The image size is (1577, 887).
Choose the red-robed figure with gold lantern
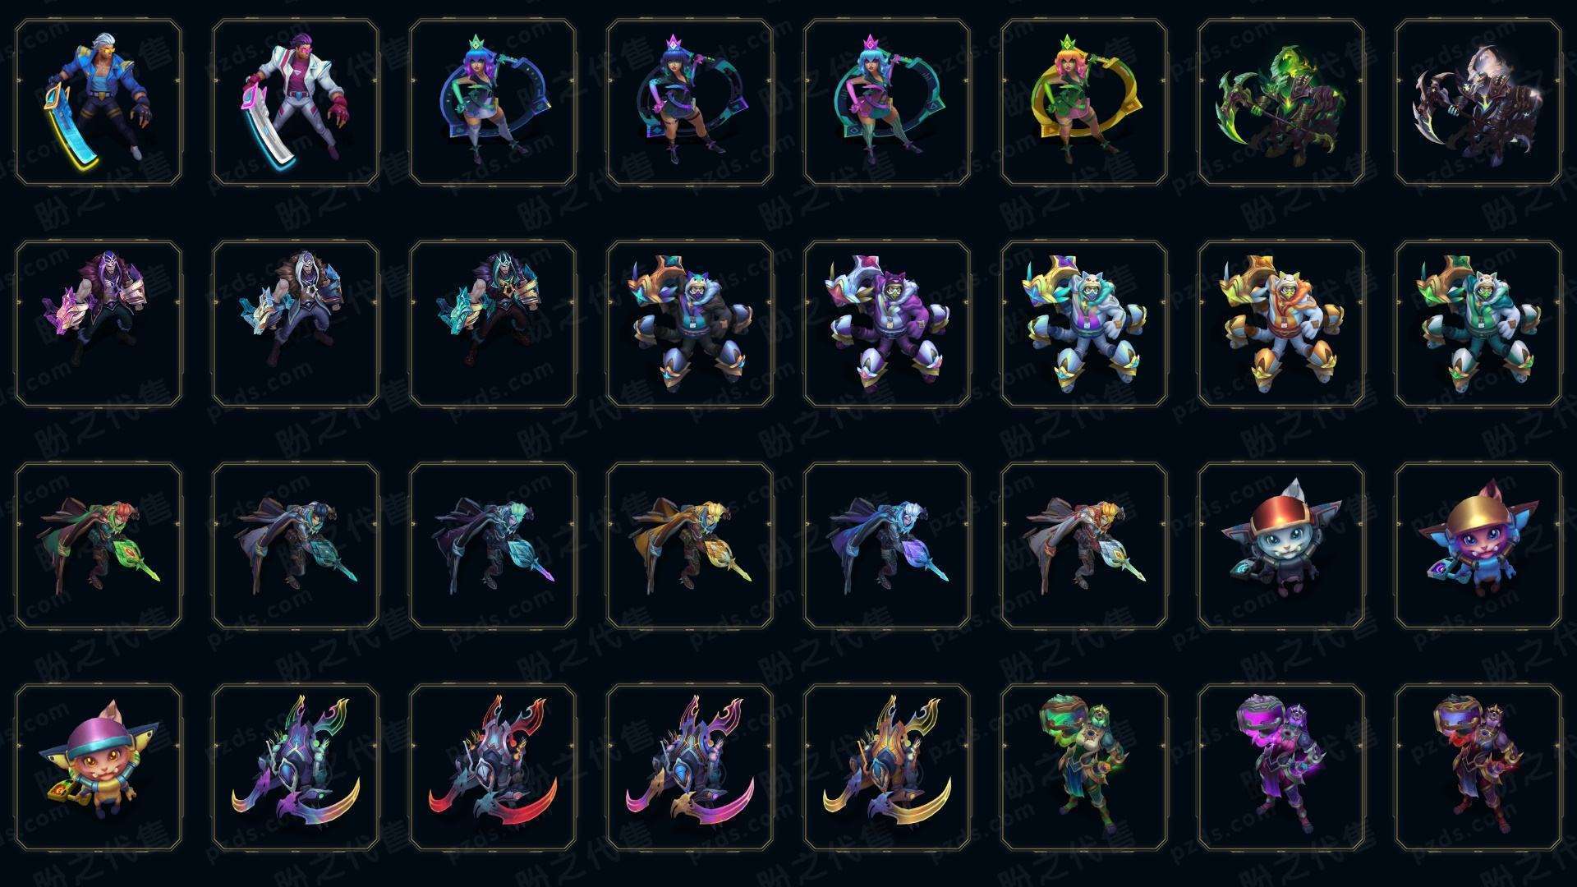[x=1478, y=767]
